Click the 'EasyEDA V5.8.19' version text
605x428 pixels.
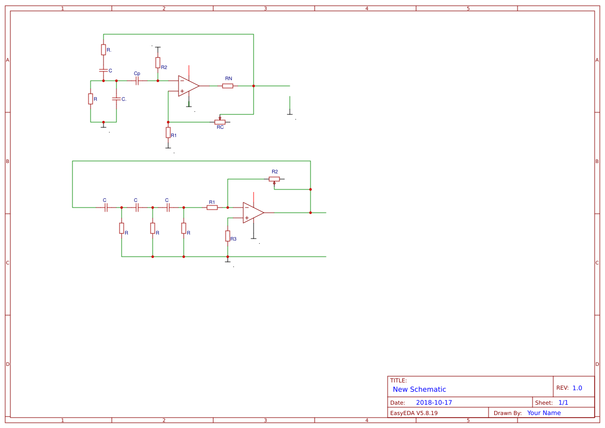(x=414, y=412)
